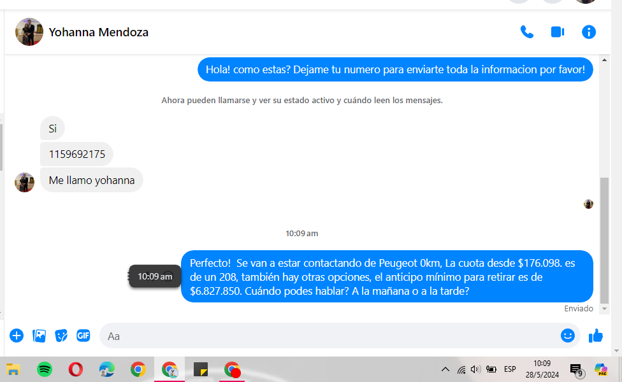This screenshot has height=382, width=622.
Task: Open the emoji picker in message field
Action: tap(568, 336)
